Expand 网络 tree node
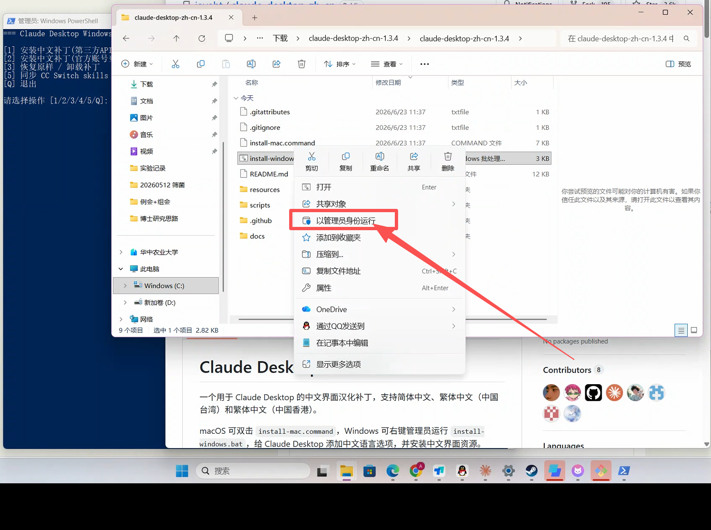 click(x=121, y=319)
